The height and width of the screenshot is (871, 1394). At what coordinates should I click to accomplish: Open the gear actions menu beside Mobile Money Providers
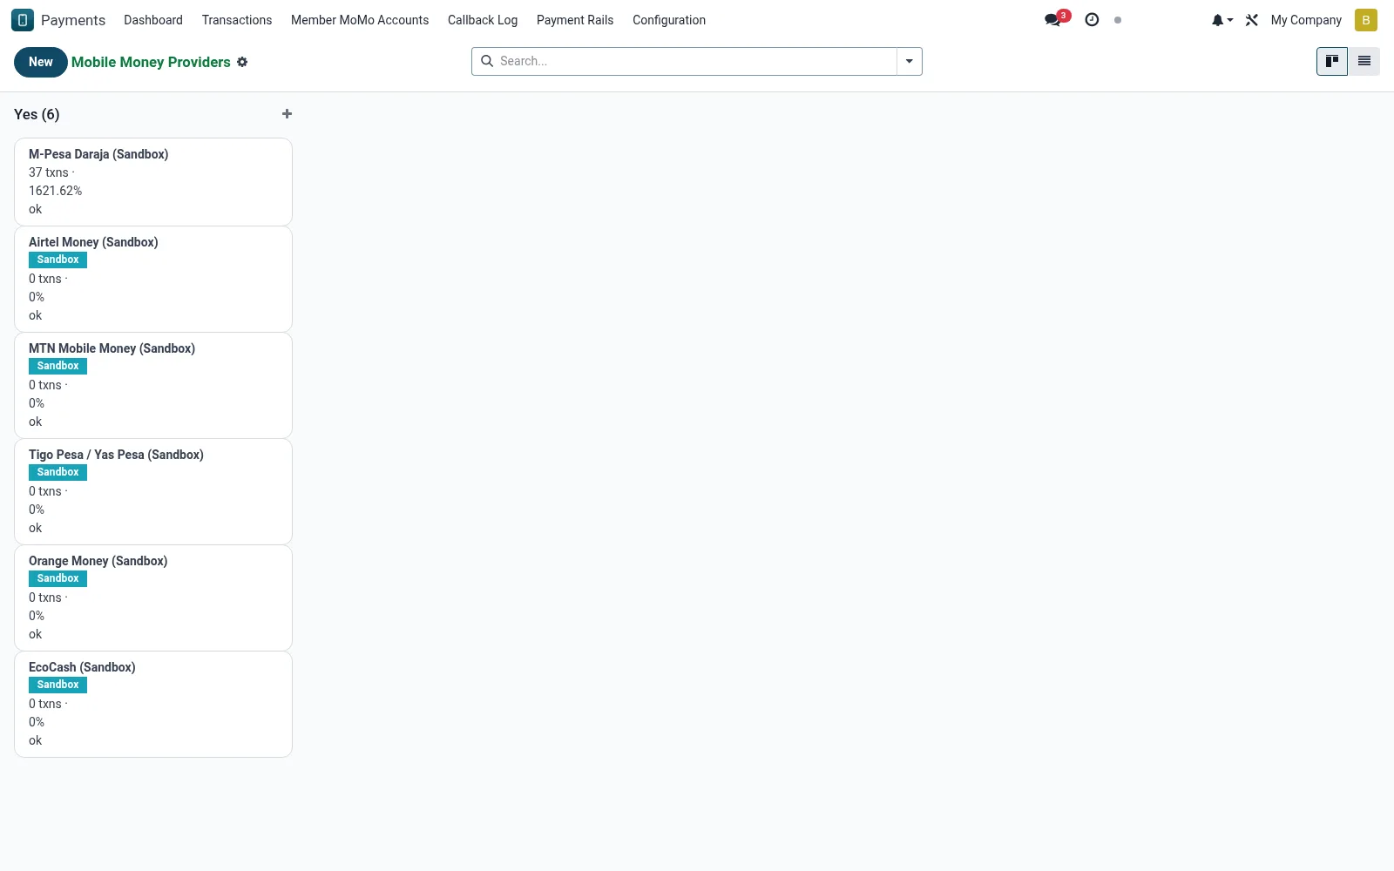pyautogui.click(x=242, y=62)
